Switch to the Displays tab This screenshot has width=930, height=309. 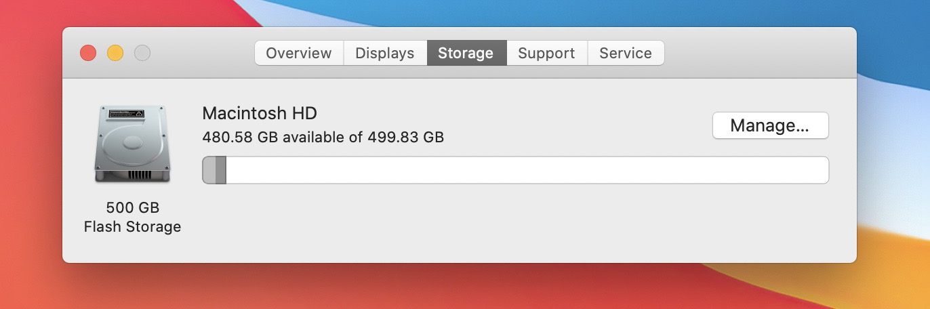(x=385, y=53)
